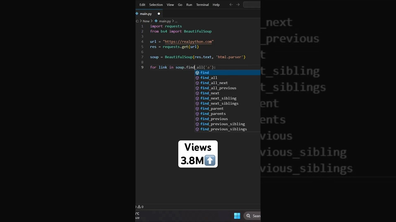Click the Go Back arrow in title bar
The width and height of the screenshot is (396, 222).
[231, 5]
